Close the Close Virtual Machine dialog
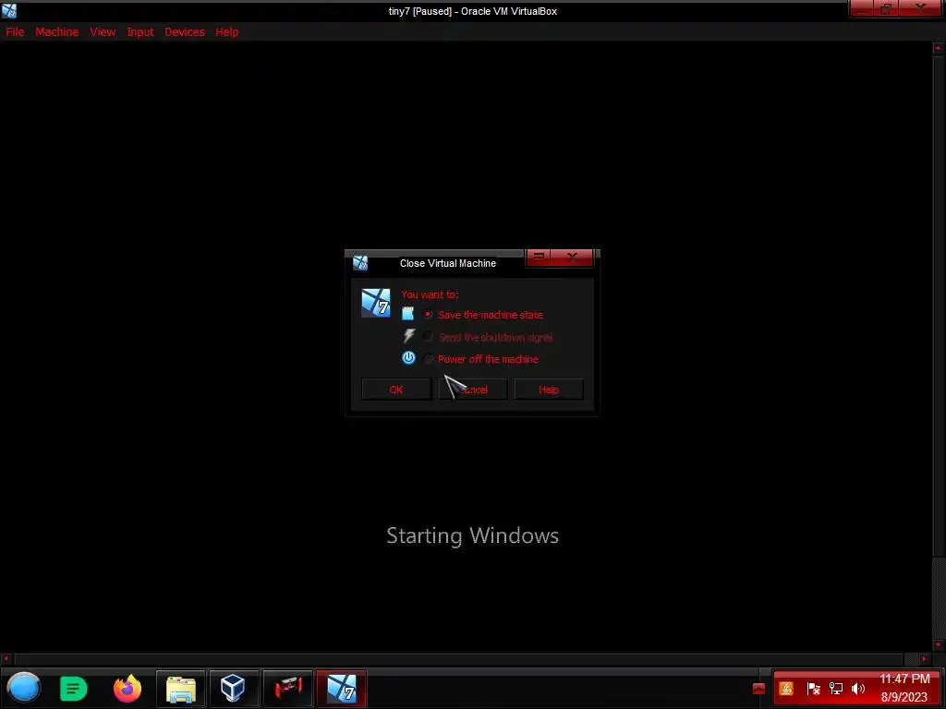Viewport: 946px width, 709px height. pyautogui.click(x=572, y=258)
